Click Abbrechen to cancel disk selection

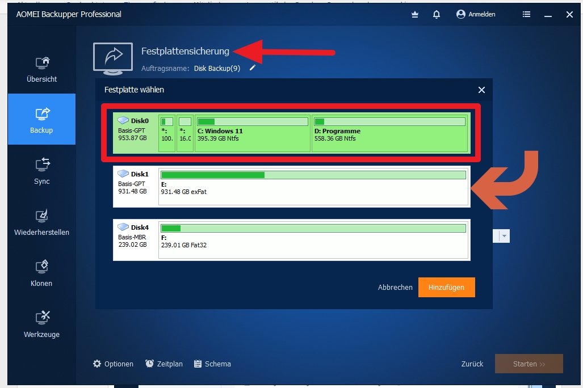point(395,287)
